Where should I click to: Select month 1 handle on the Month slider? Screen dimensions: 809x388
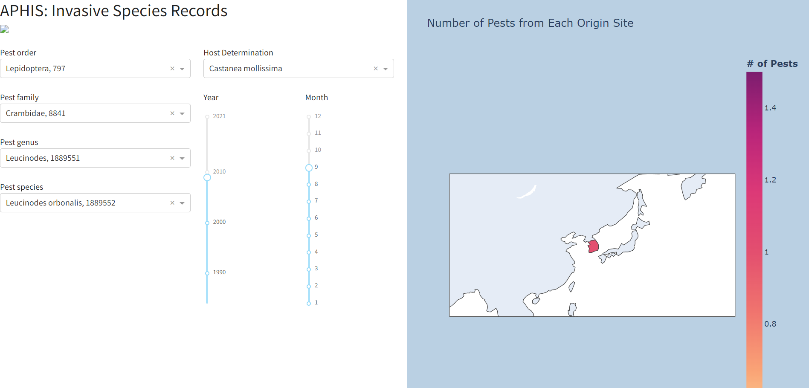pyautogui.click(x=308, y=302)
